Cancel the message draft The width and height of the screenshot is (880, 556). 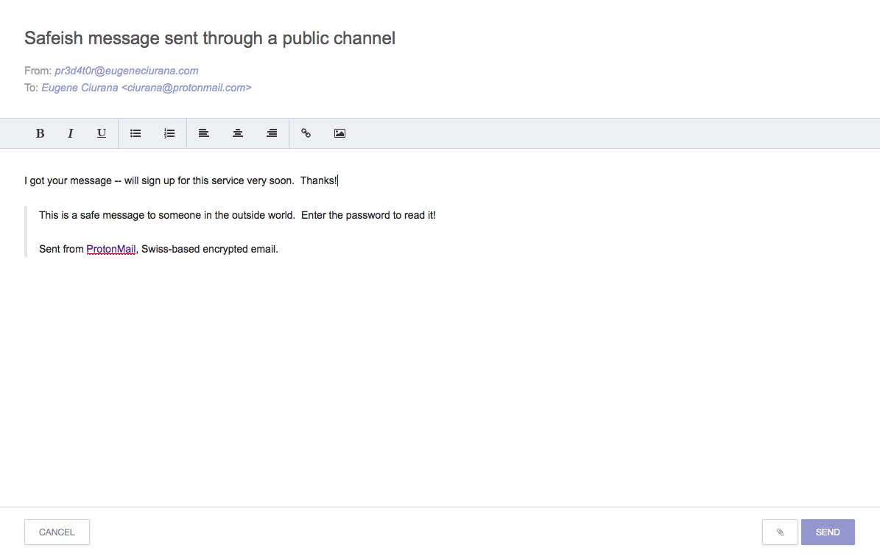57,532
